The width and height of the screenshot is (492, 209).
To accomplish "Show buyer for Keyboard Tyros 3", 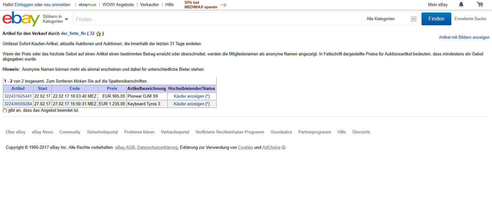I will [189, 104].
